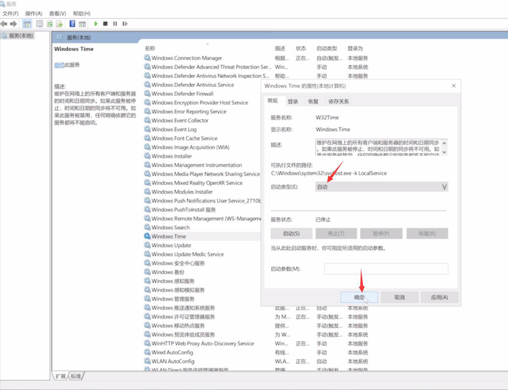Select the 常规 tab in the properties dialog

[x=273, y=101]
